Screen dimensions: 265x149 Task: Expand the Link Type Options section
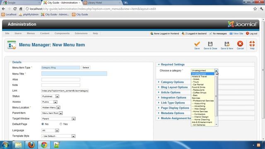coord(173,103)
